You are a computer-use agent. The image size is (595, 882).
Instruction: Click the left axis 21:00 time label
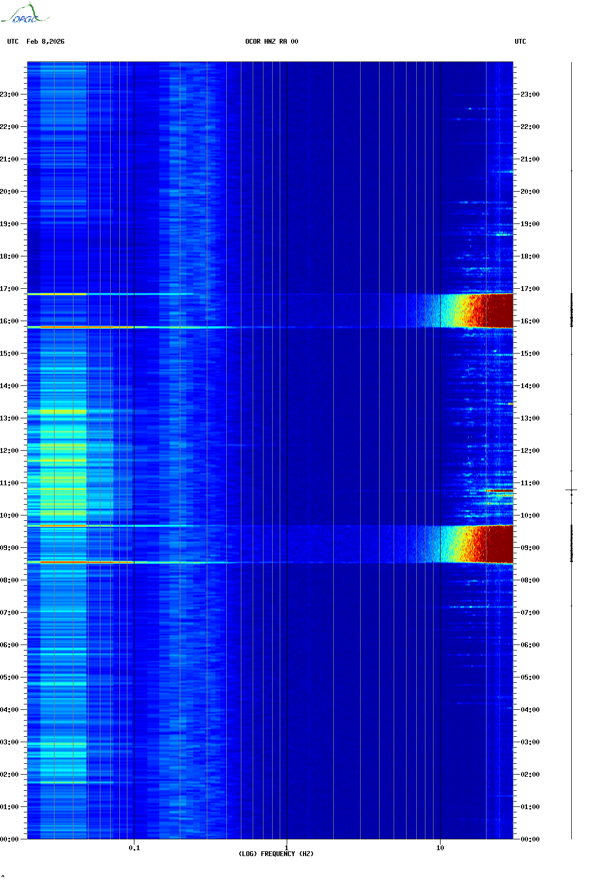[x=9, y=159]
